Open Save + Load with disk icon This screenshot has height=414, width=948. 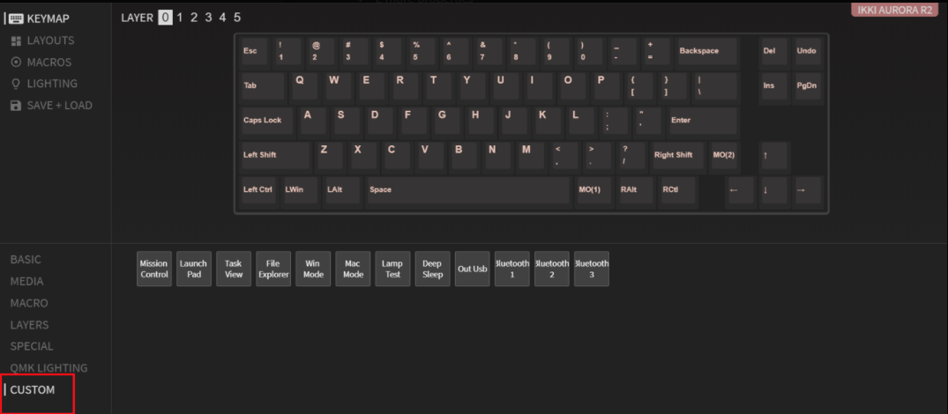click(x=51, y=106)
